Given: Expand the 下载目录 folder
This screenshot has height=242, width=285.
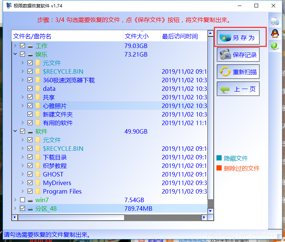Looking at the screenshot, I should (x=22, y=157).
